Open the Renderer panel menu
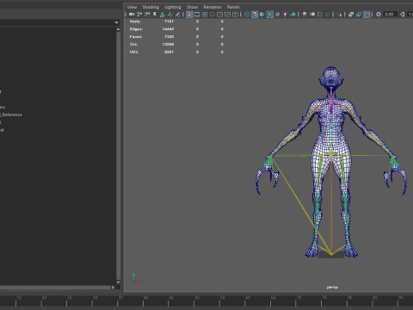413x310 pixels. click(213, 7)
